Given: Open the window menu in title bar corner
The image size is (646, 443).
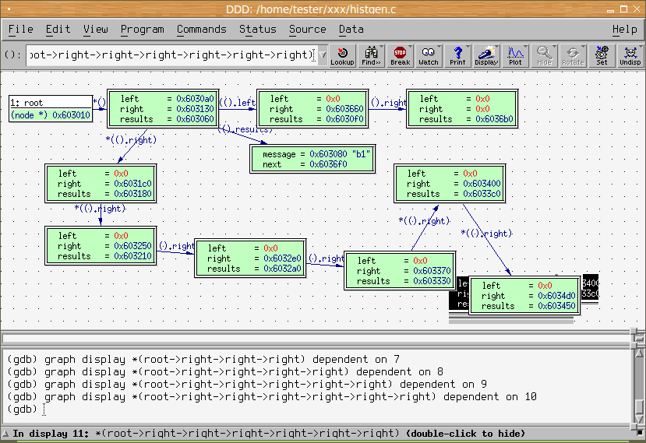Looking at the screenshot, I should pyautogui.click(x=9, y=9).
